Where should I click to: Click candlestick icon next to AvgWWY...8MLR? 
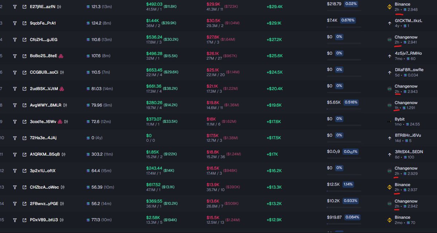click(x=66, y=105)
